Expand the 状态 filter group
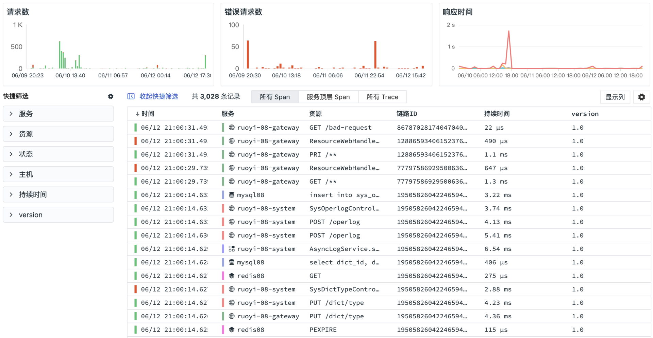Viewport: 653px width, 338px height. point(58,154)
